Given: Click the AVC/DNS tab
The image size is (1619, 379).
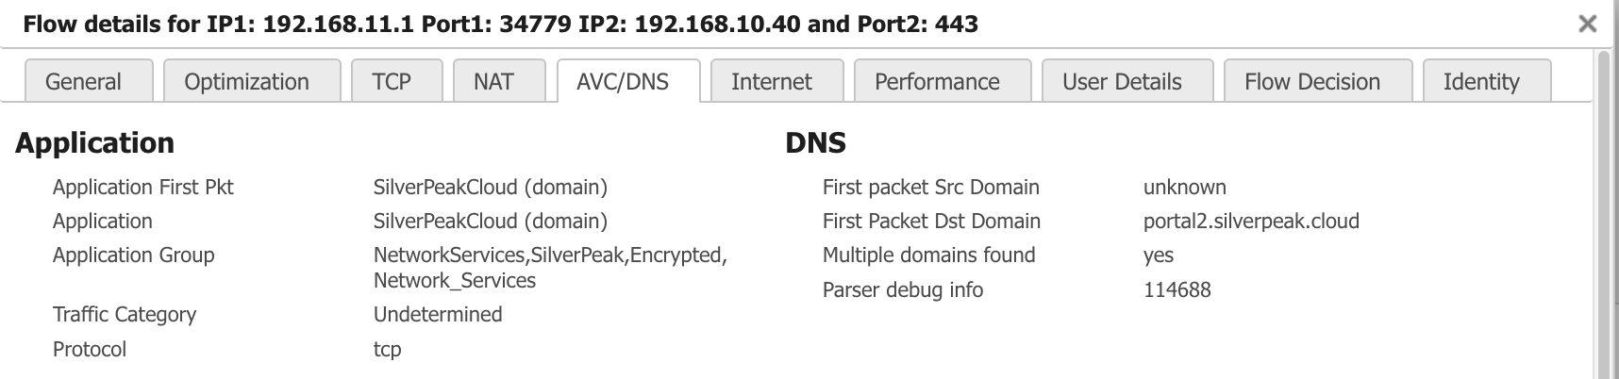Looking at the screenshot, I should [x=623, y=82].
